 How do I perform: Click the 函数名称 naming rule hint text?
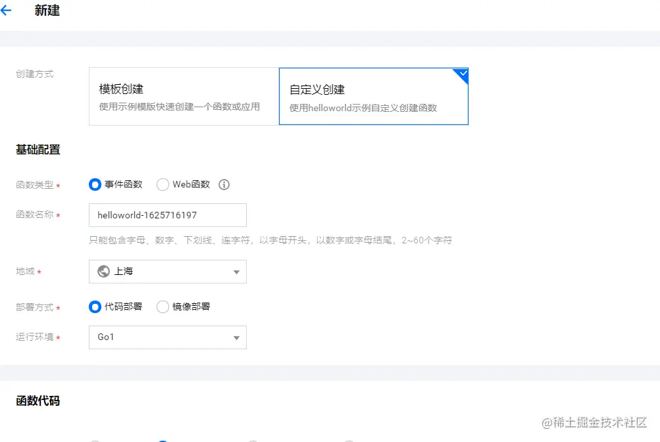click(x=270, y=240)
